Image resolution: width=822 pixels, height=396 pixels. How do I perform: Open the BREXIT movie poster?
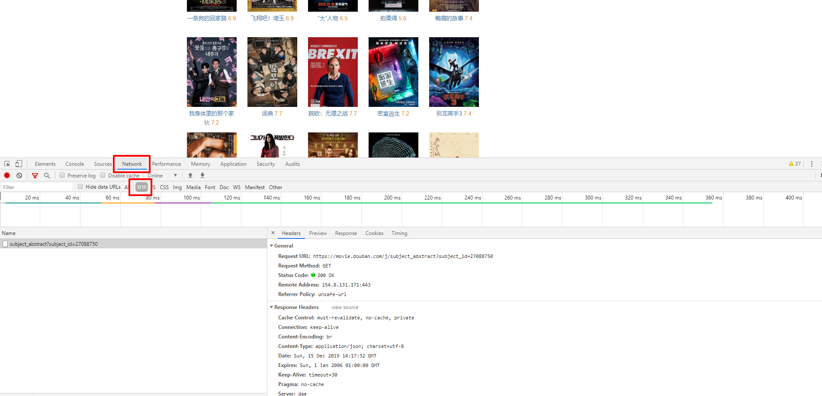[333, 72]
